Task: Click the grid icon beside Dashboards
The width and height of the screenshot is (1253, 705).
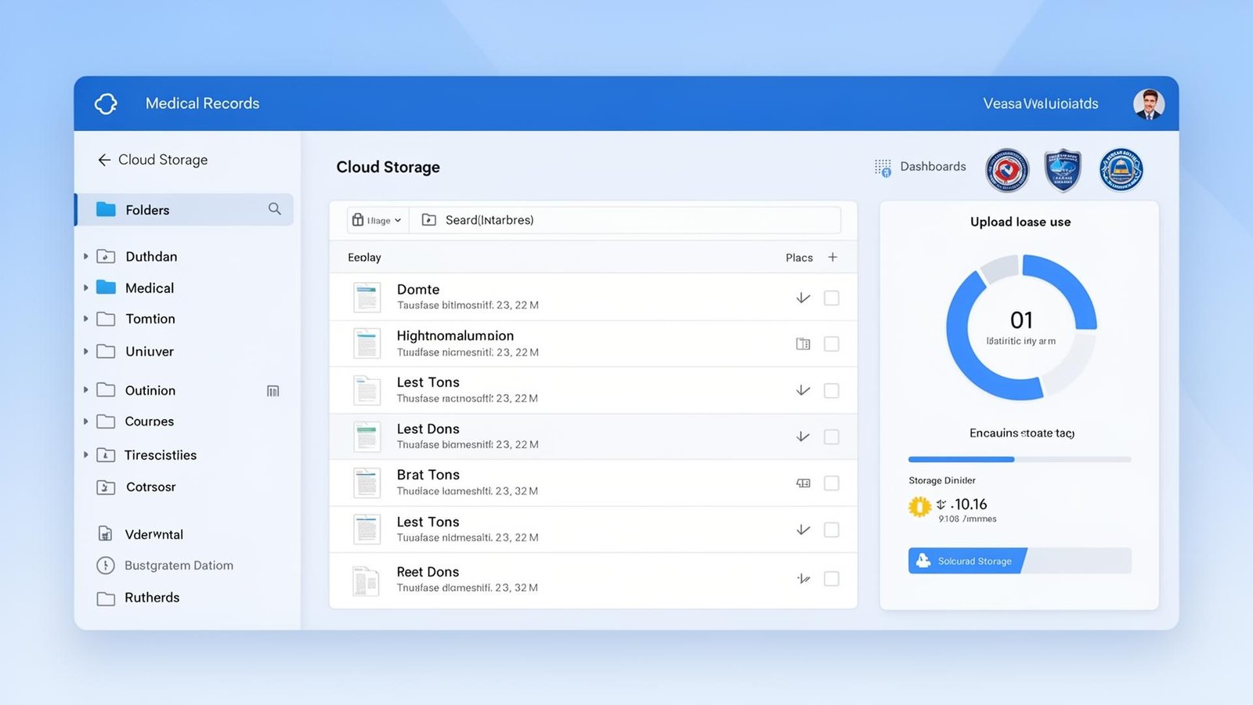Action: point(882,167)
